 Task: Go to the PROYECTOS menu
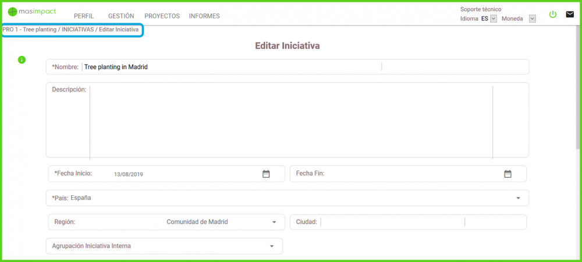point(162,16)
